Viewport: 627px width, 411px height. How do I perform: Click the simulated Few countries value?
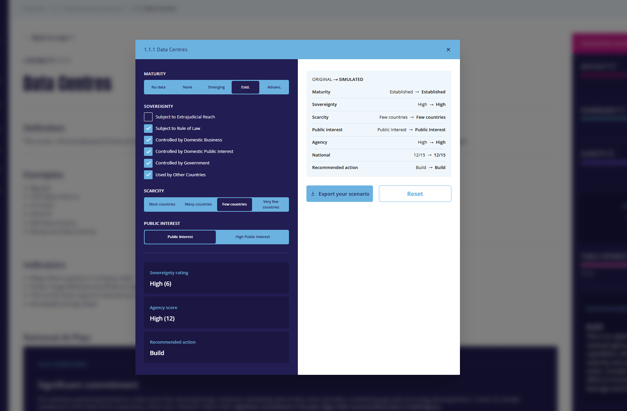tap(431, 117)
